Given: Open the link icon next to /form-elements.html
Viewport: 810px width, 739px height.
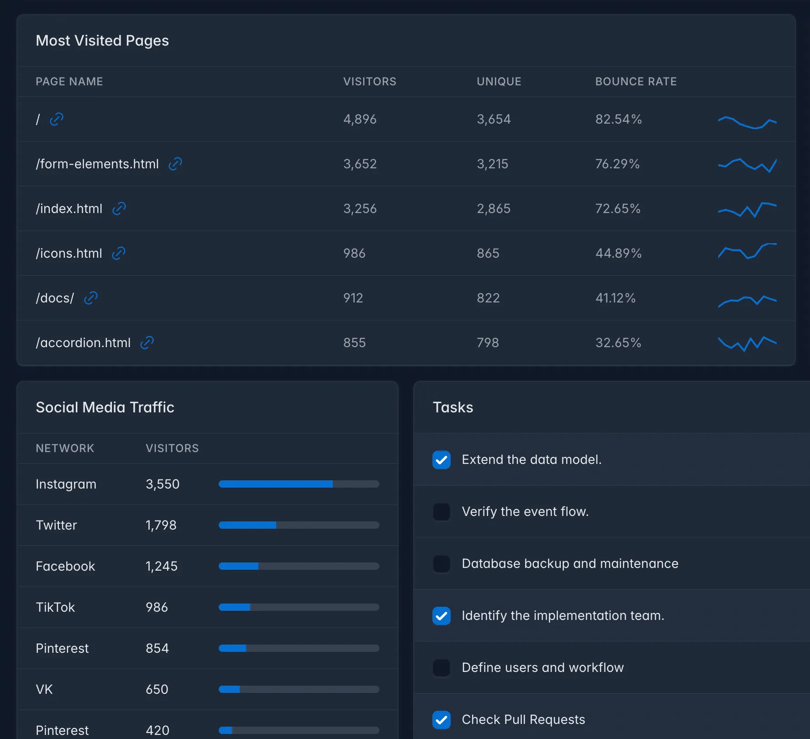Looking at the screenshot, I should [x=175, y=164].
